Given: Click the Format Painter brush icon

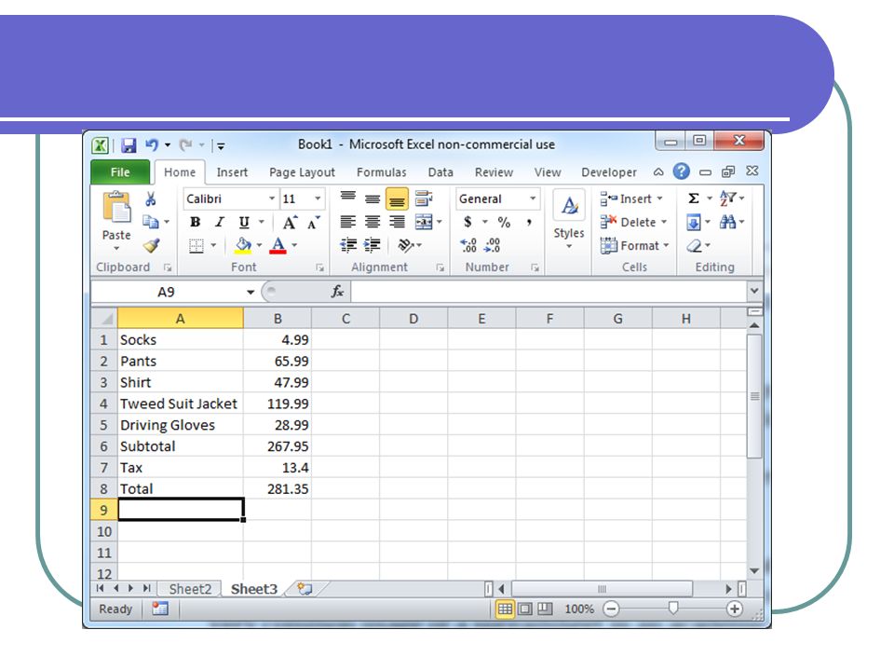Looking at the screenshot, I should pyautogui.click(x=151, y=245).
